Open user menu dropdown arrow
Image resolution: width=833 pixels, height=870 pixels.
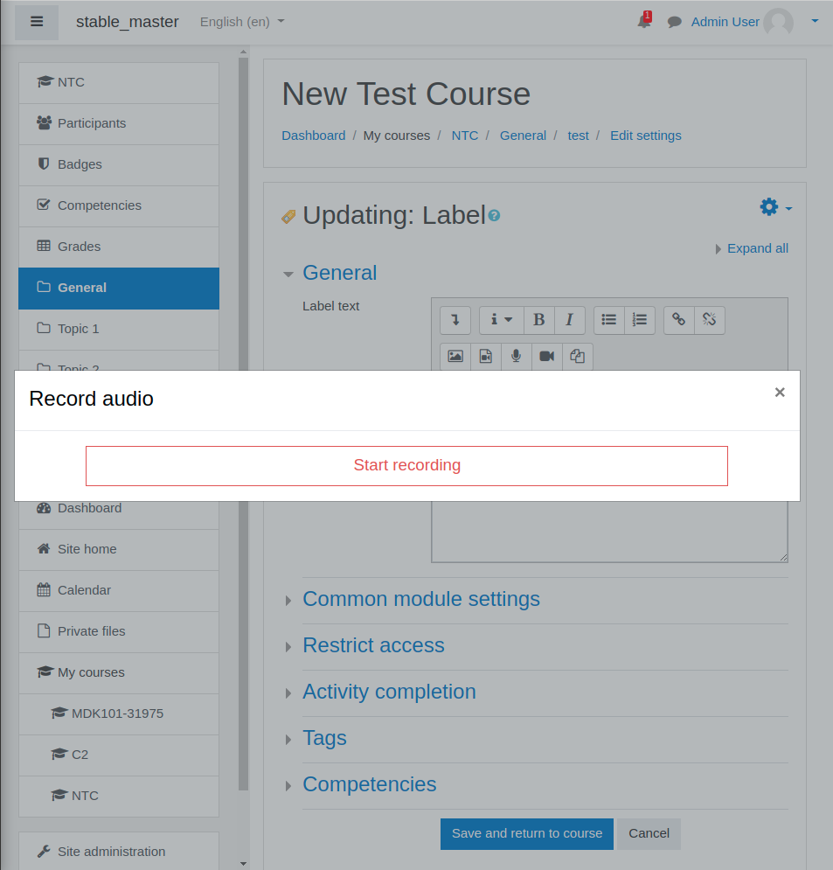coord(815,21)
